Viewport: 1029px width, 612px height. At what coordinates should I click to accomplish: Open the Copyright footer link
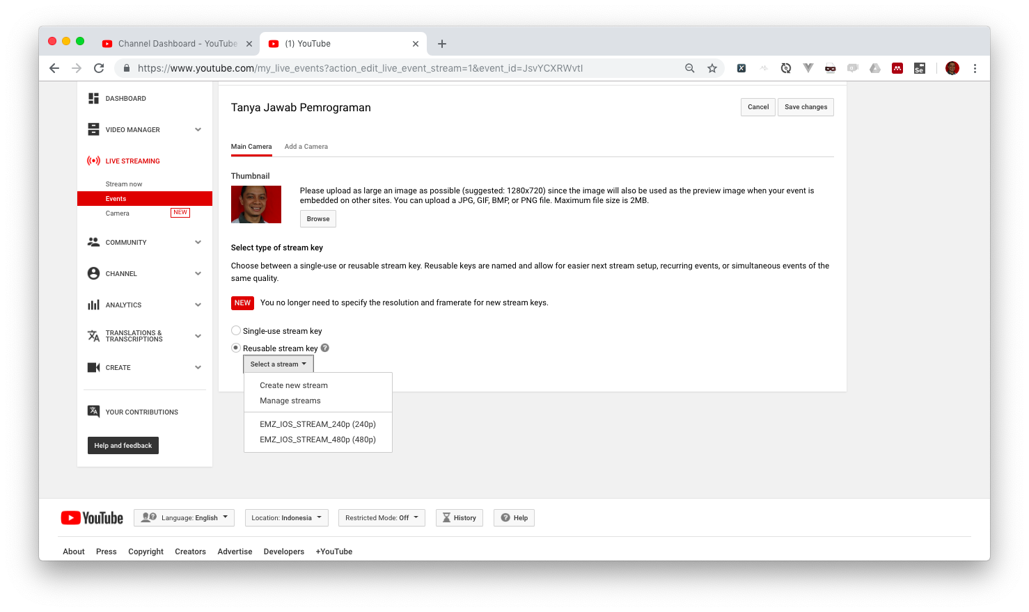[x=146, y=551]
